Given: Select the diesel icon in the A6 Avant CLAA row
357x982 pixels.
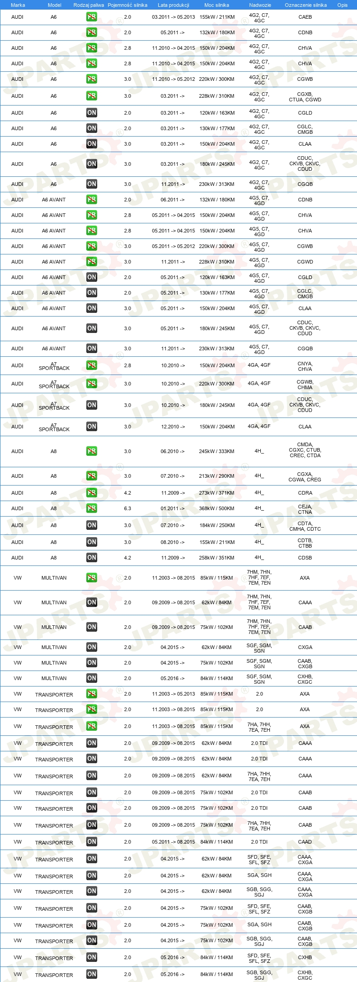Looking at the screenshot, I should tap(92, 308).
